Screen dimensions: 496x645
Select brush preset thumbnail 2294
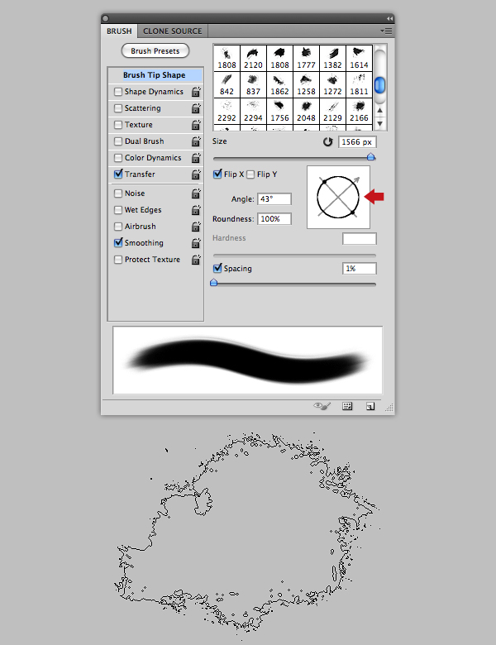(x=253, y=111)
